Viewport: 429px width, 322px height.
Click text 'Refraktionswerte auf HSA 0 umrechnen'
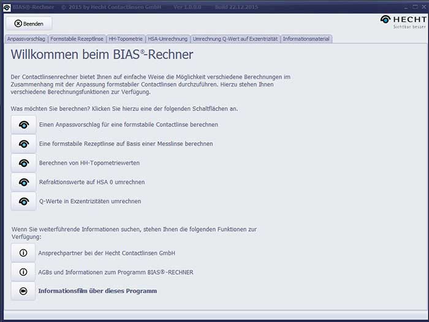point(92,182)
